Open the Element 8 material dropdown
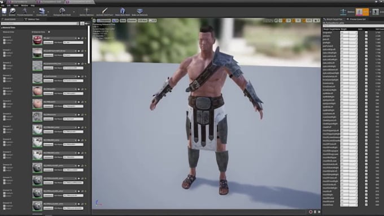The height and width of the screenshot is (216, 384). [60, 140]
